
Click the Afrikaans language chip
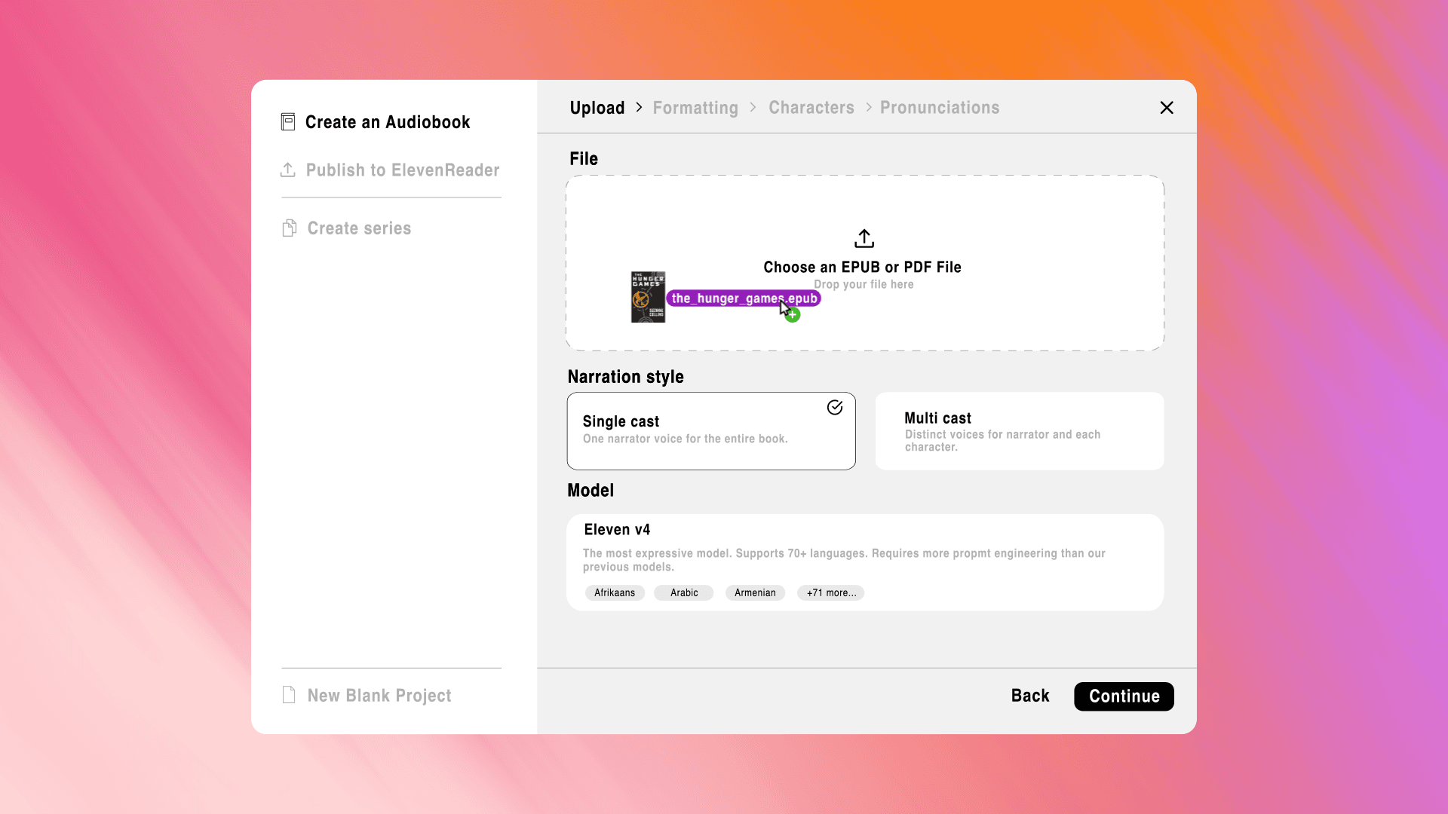point(615,593)
